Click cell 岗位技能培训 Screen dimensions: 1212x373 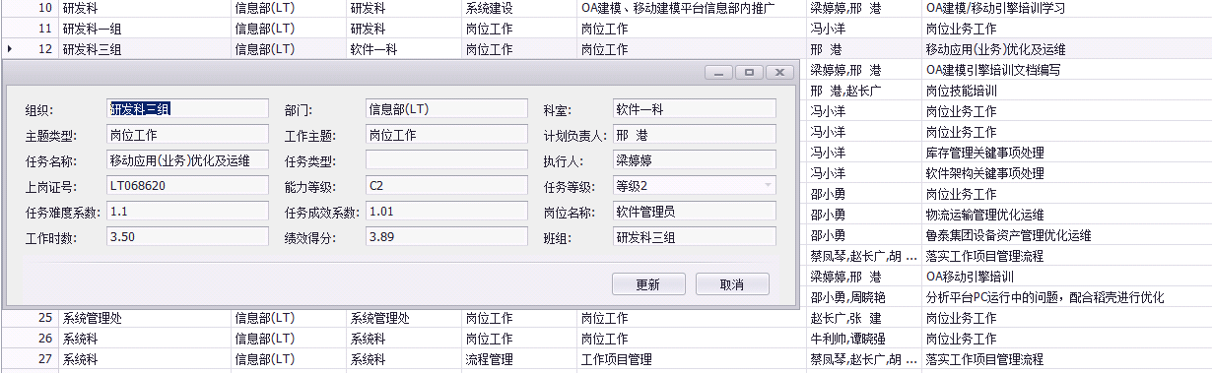click(x=1066, y=90)
